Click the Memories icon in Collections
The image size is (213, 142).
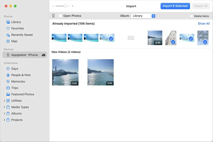[x=8, y=81]
